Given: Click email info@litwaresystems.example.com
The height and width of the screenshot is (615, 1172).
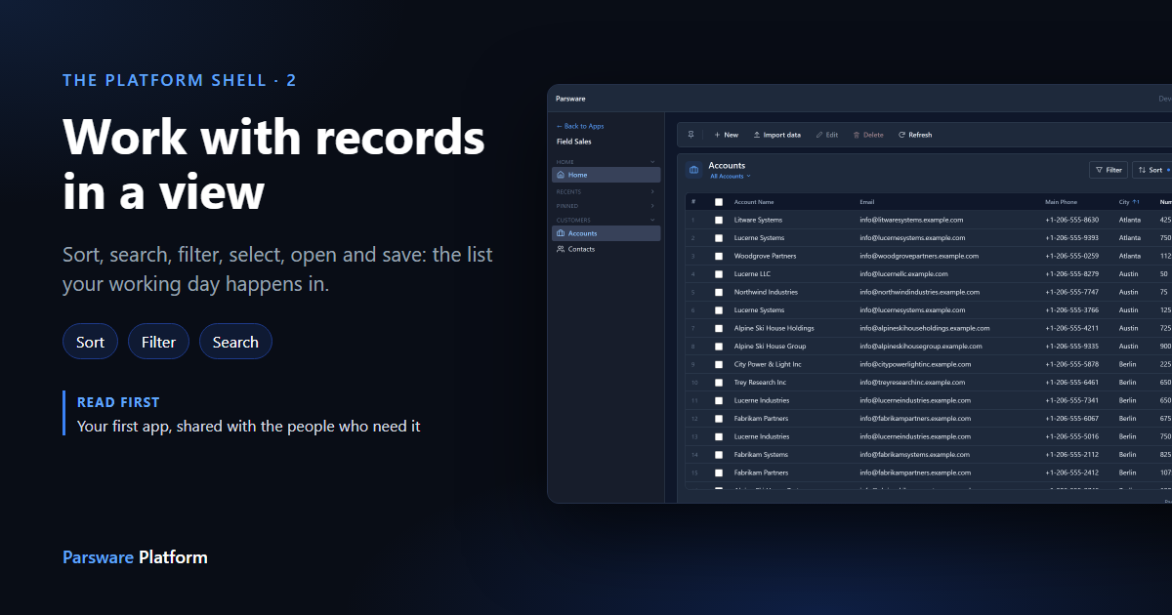Looking at the screenshot, I should 911,220.
